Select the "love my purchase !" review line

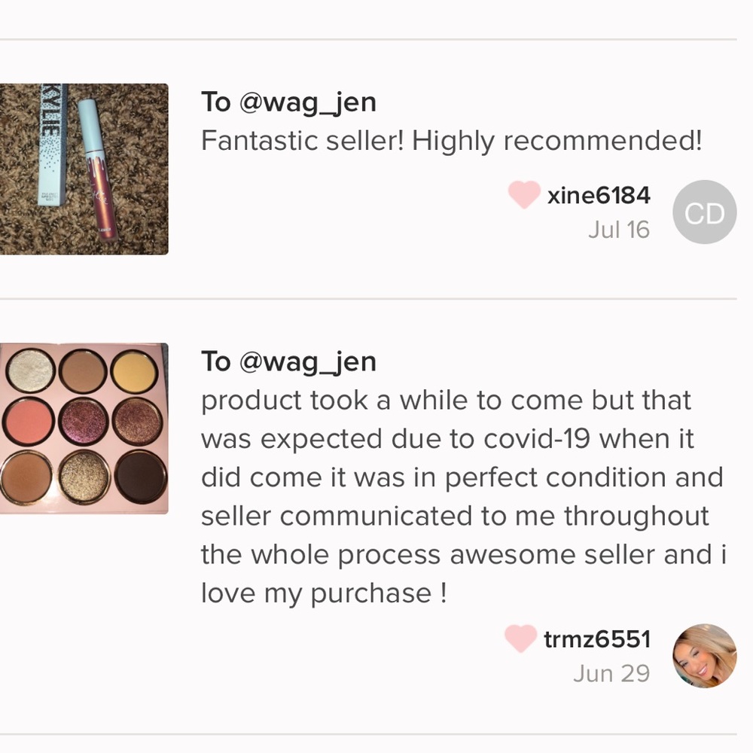pos(324,593)
